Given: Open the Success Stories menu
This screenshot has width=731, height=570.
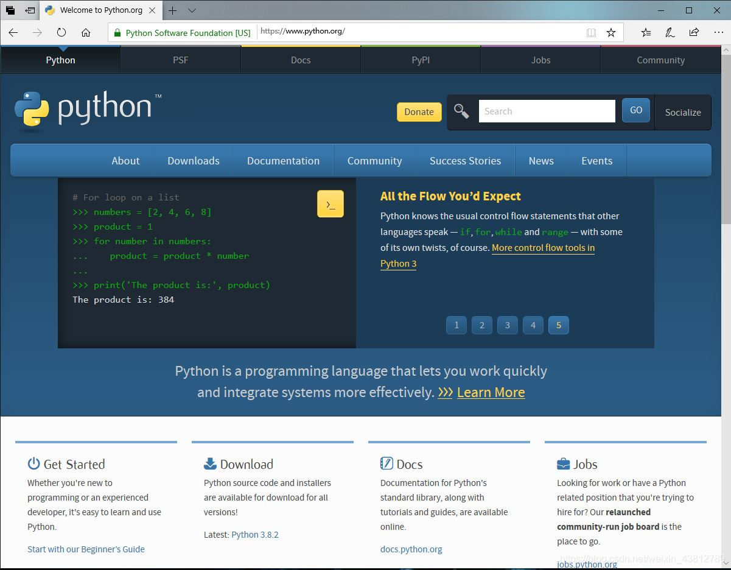Looking at the screenshot, I should [x=465, y=161].
